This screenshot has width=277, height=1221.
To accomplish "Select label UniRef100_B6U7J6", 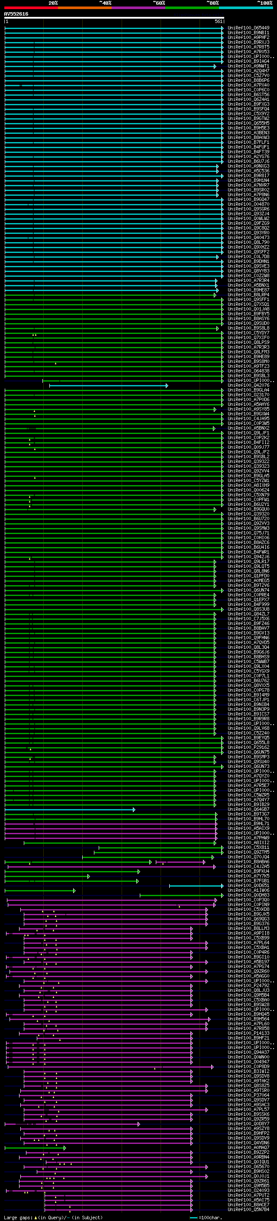I will click(x=248, y=162).
